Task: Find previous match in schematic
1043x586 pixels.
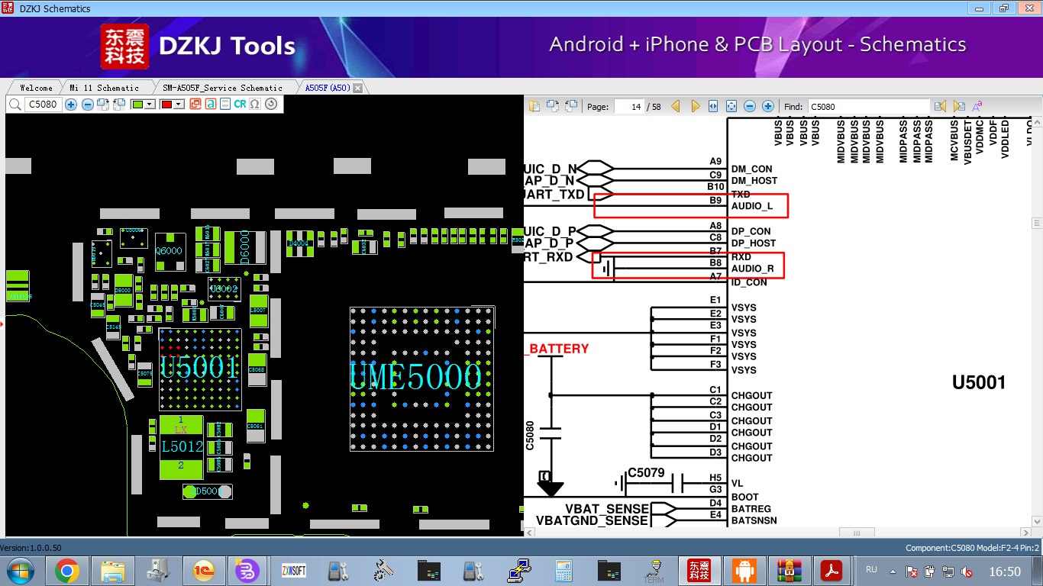Action: [x=941, y=107]
